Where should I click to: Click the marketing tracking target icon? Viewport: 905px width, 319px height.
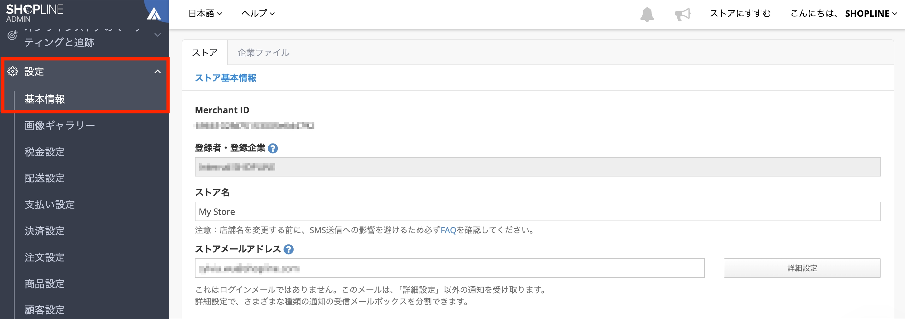pos(12,35)
